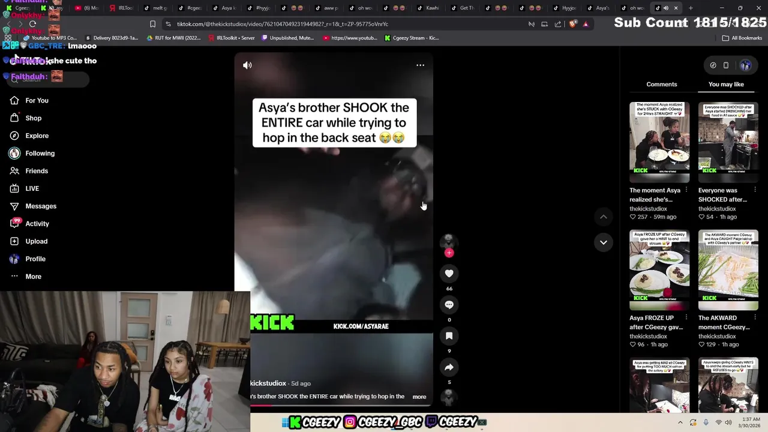Click the bookmark icon beside the address bar
The image size is (768, 432).
152,24
